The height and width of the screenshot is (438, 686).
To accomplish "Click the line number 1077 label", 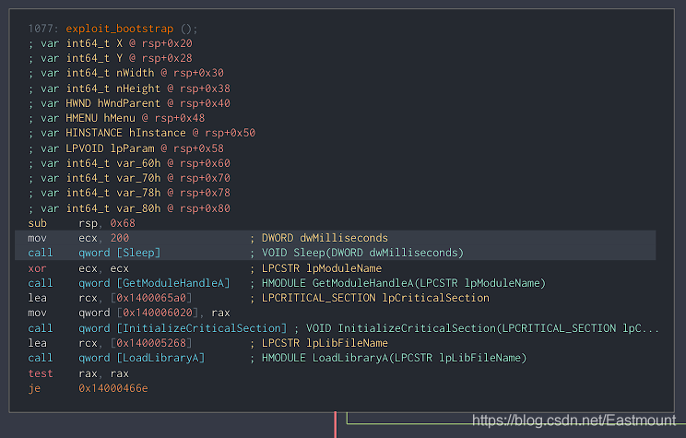I will (x=43, y=29).
